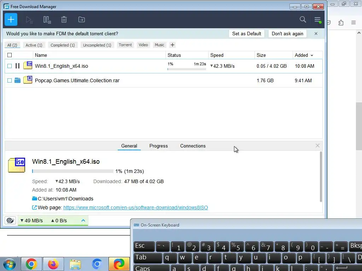The height and width of the screenshot is (271, 362).
Task: Open the download speed 49 MB/s indicator
Action: coord(31,221)
